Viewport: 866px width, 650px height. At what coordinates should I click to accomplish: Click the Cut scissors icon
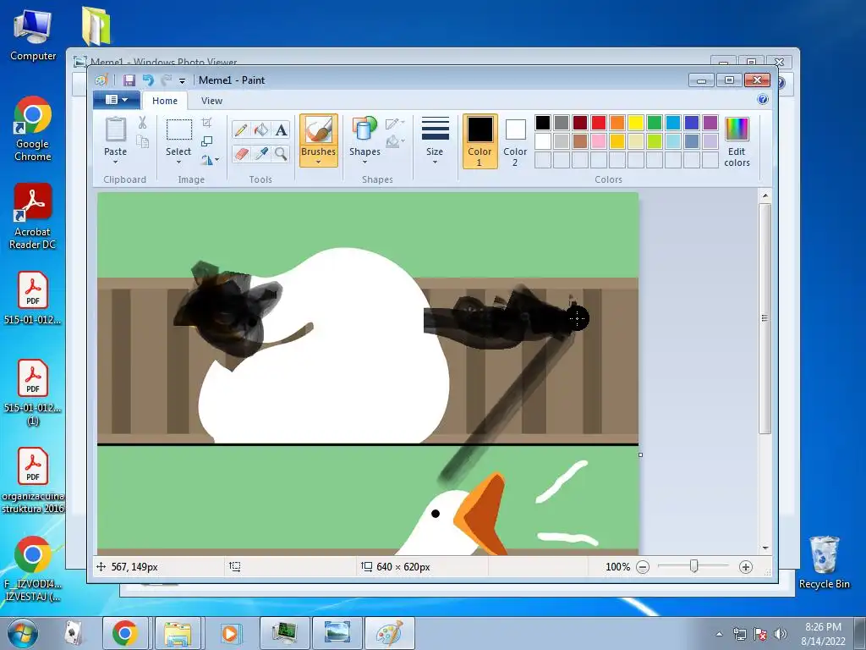(x=142, y=123)
